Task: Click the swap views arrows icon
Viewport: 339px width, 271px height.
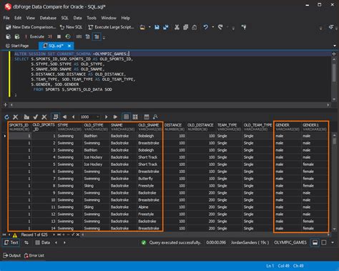Action: tap(26, 242)
